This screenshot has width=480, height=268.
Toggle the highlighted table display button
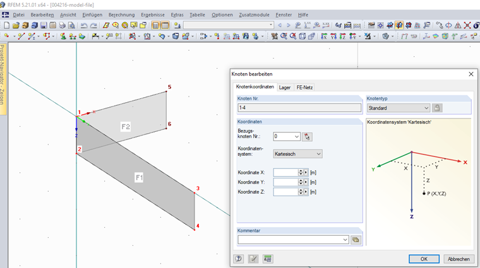coord(155,25)
